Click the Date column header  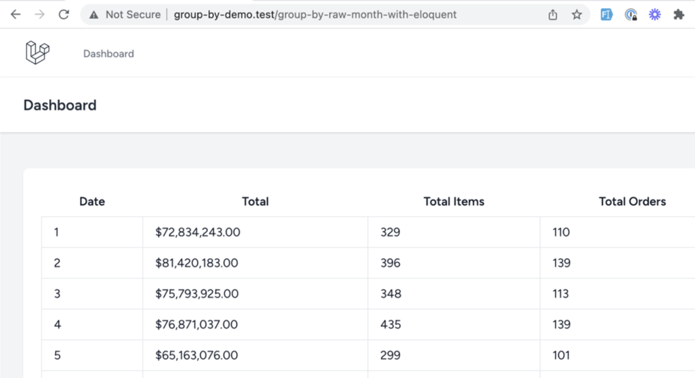click(92, 201)
